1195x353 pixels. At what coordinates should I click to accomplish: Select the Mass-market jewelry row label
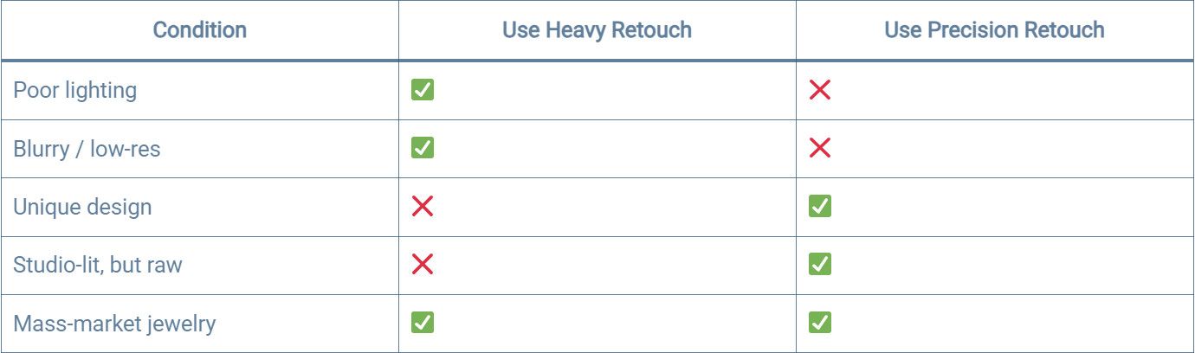pos(114,324)
